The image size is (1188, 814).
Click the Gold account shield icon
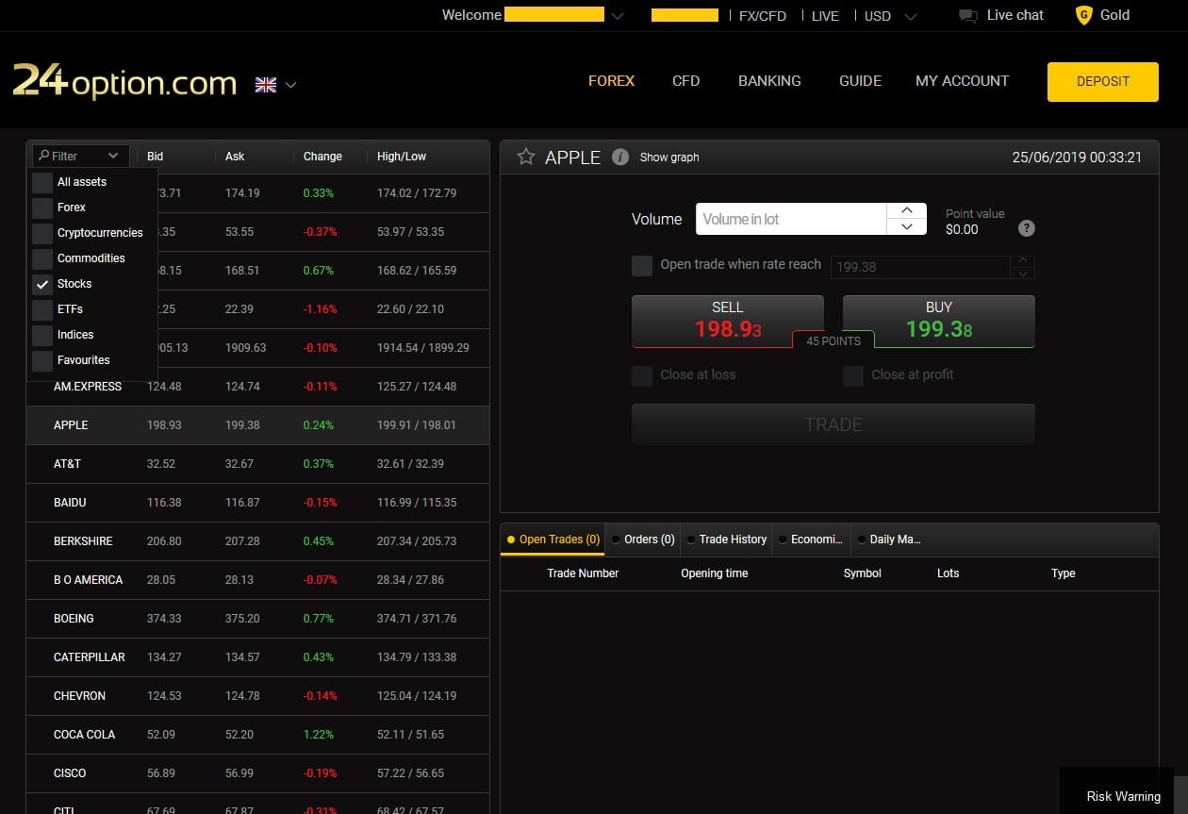(1083, 15)
